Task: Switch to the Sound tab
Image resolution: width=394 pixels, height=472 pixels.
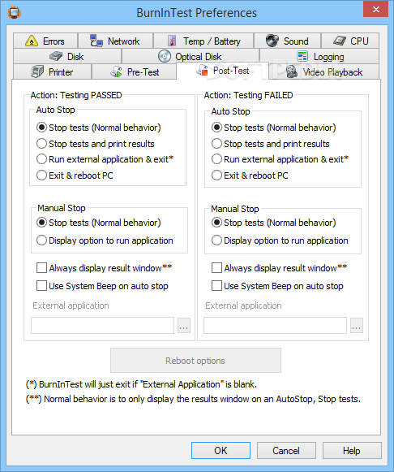Action: (x=287, y=41)
